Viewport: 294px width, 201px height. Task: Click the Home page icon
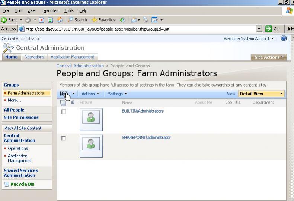tap(60, 20)
